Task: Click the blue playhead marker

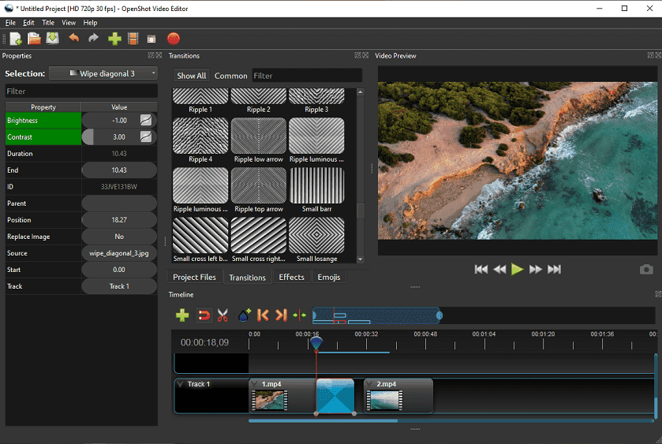Action: click(x=316, y=343)
